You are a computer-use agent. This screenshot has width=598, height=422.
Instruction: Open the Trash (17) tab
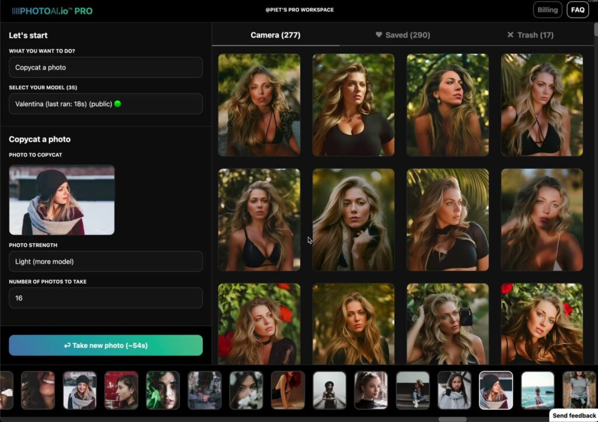pyautogui.click(x=530, y=35)
